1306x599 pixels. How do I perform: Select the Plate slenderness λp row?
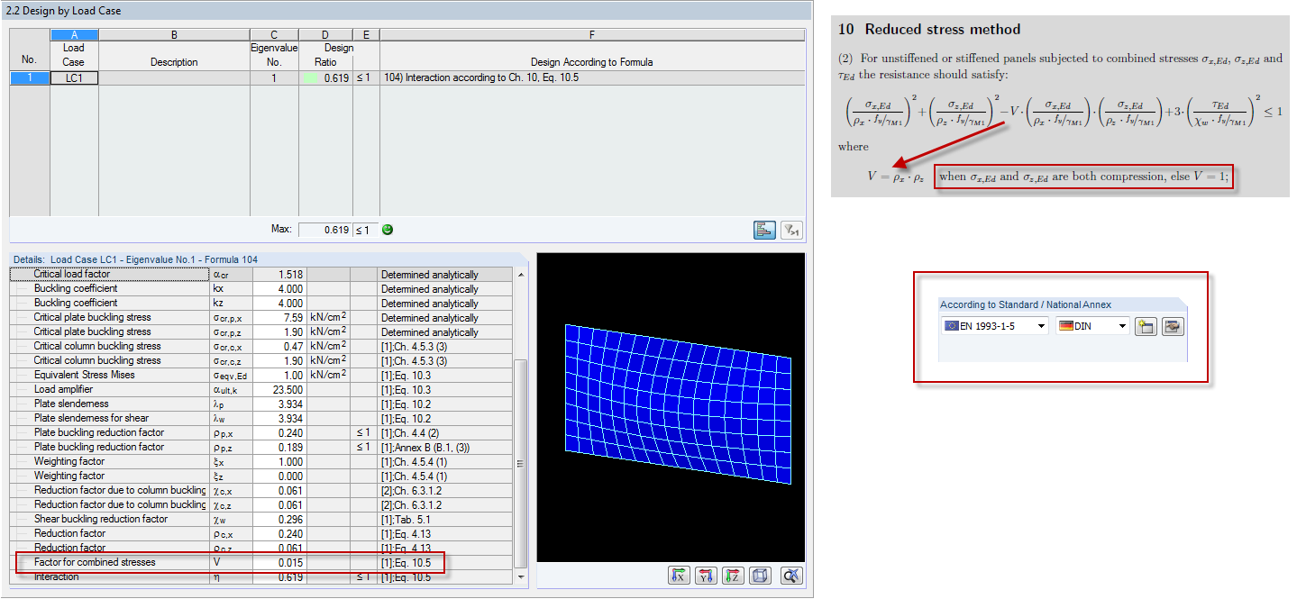pos(261,404)
